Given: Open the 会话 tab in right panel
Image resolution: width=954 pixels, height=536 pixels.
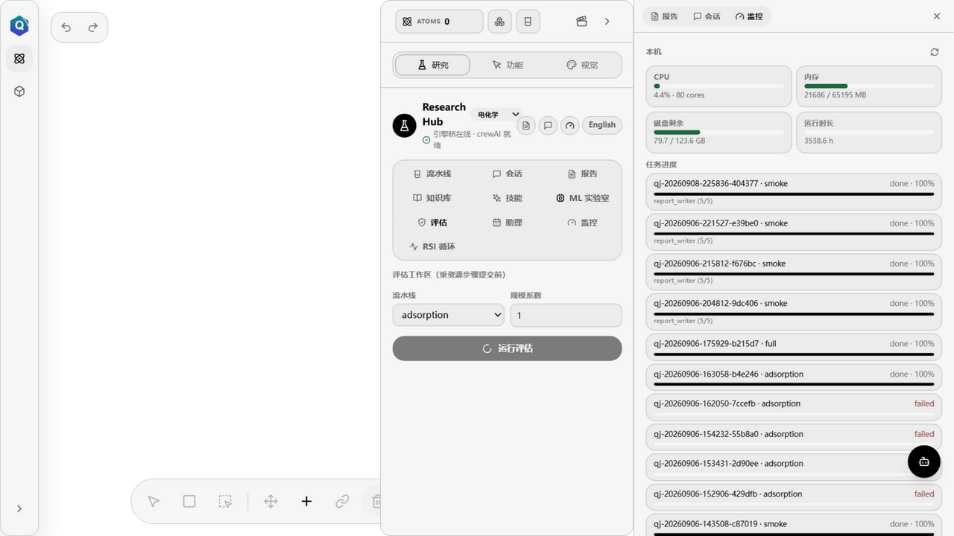Looking at the screenshot, I should 707,16.
